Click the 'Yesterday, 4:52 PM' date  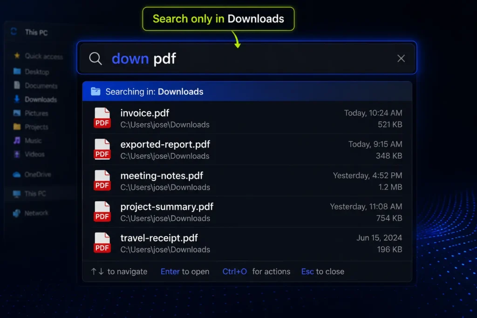368,176
